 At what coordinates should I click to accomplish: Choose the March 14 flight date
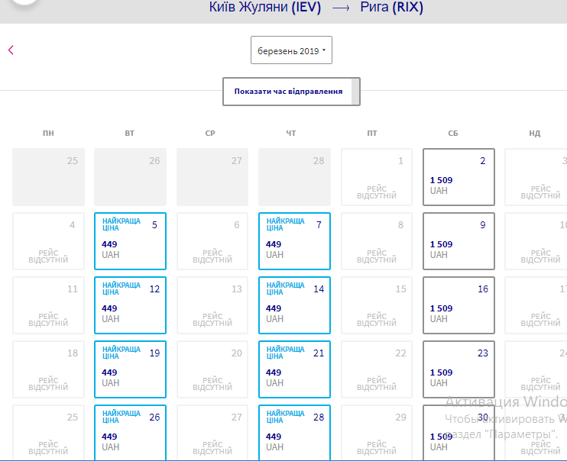(294, 305)
